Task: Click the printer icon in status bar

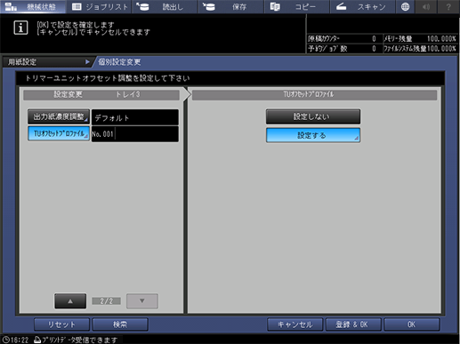Action: (37, 340)
